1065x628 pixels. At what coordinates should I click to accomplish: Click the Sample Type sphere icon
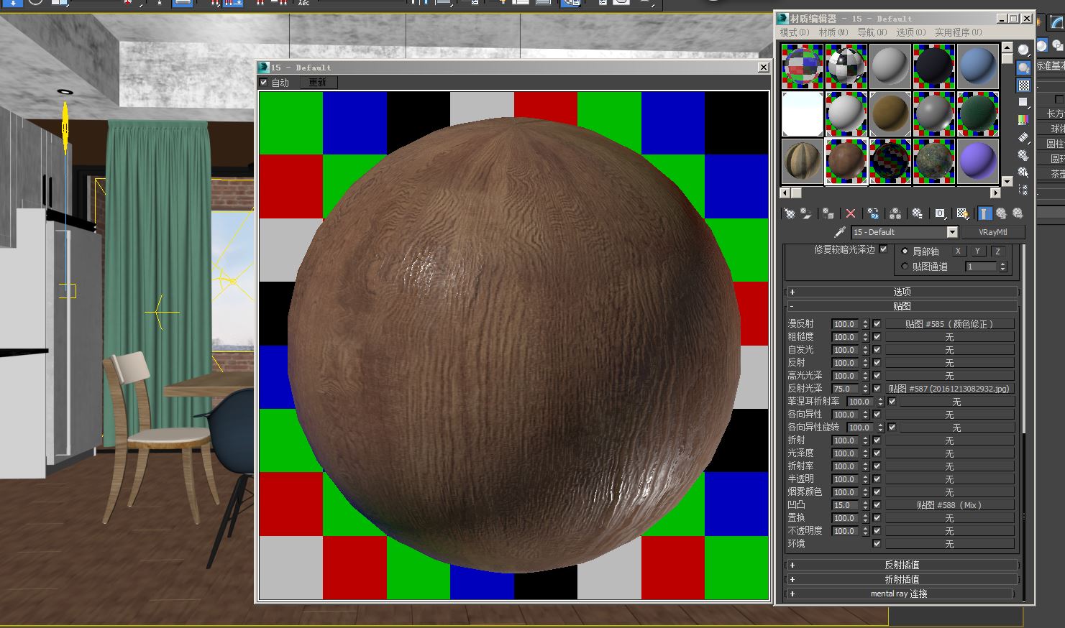click(x=1024, y=50)
